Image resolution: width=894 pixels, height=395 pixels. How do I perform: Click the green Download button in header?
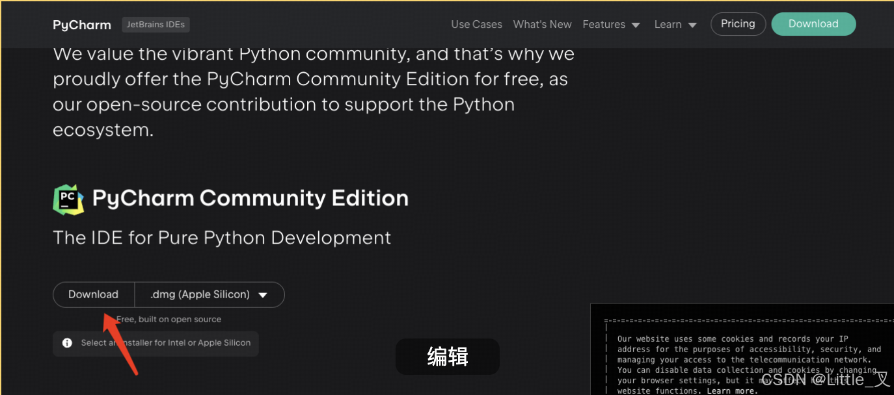(813, 24)
